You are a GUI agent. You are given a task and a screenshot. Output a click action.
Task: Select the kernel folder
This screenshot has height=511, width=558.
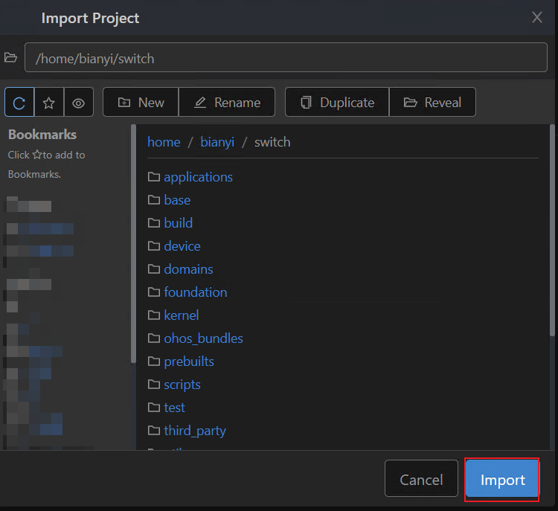182,315
